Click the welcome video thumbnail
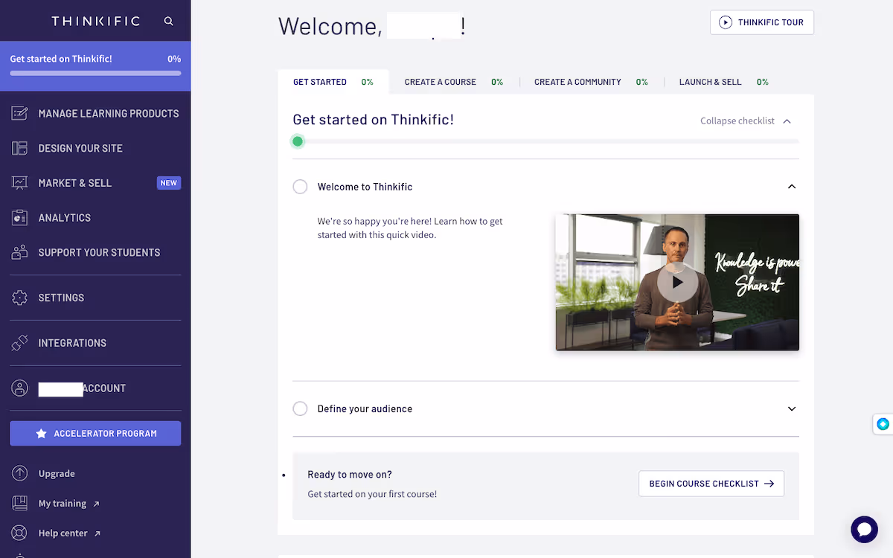 (x=677, y=283)
